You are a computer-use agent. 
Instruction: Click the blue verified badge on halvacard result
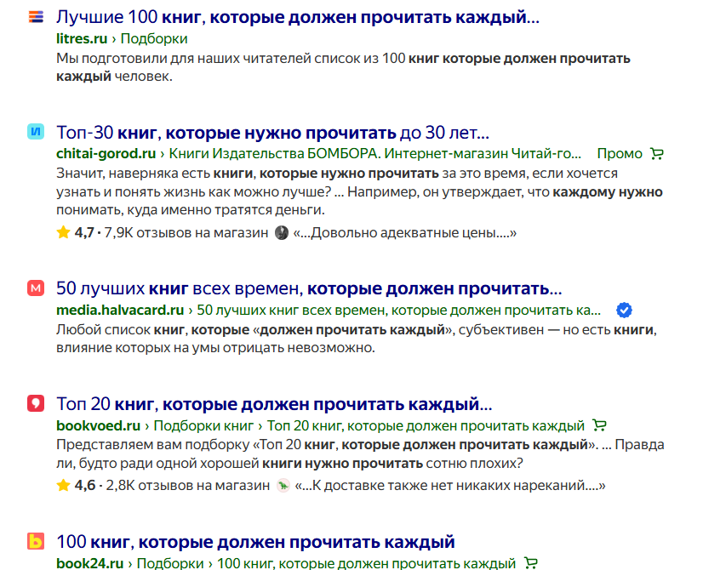coord(626,310)
